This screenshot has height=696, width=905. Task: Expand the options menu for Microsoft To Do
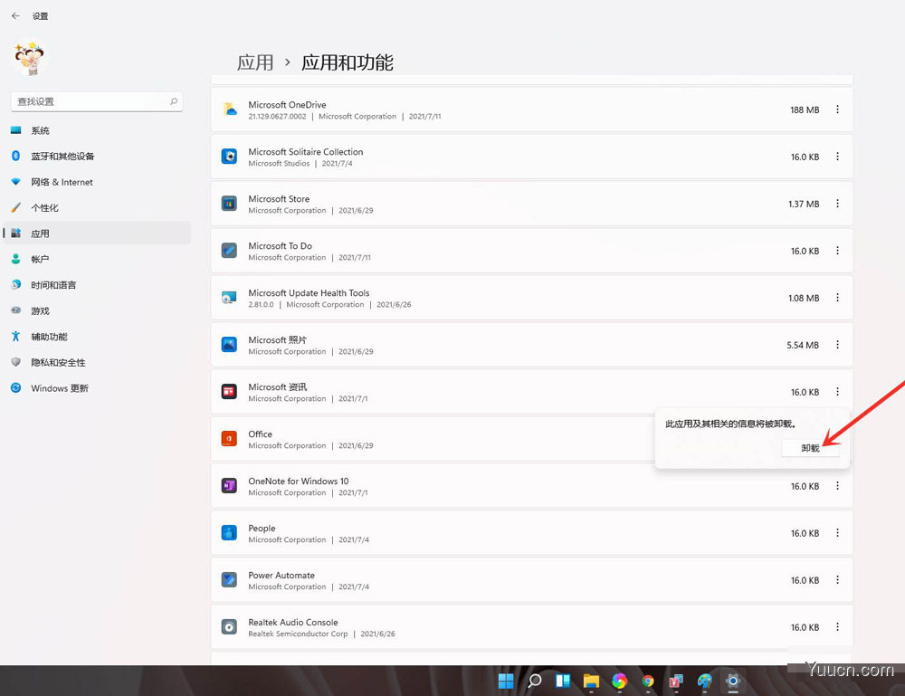[837, 251]
